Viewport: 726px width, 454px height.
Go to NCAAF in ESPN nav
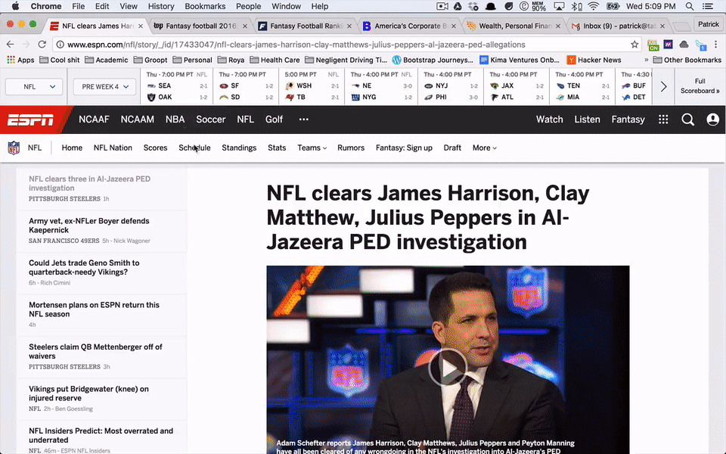point(94,120)
